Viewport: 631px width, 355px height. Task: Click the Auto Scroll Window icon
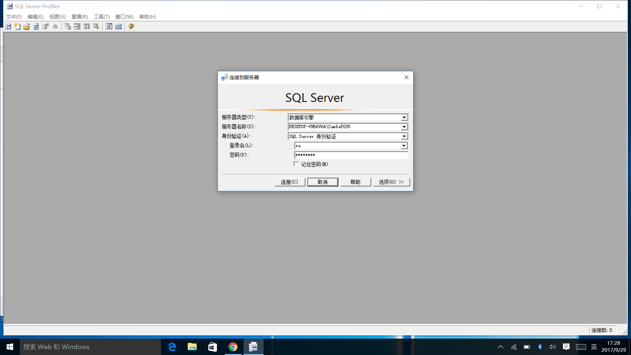click(96, 27)
